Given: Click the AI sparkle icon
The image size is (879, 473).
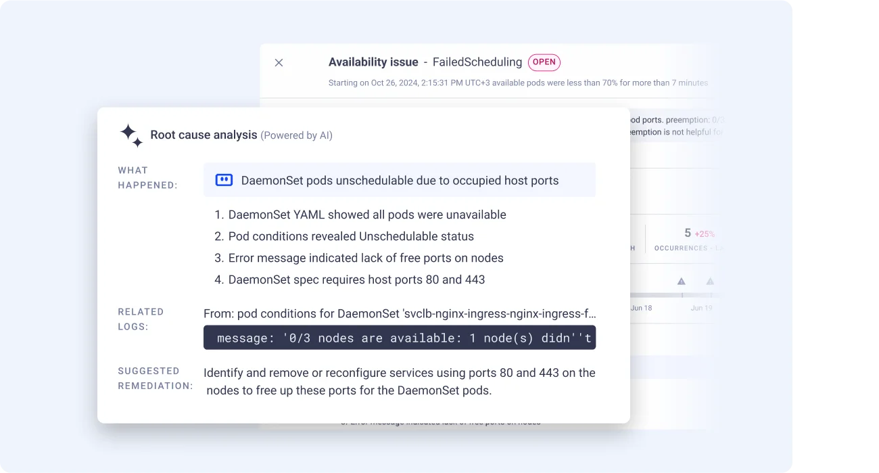Looking at the screenshot, I should point(131,135).
